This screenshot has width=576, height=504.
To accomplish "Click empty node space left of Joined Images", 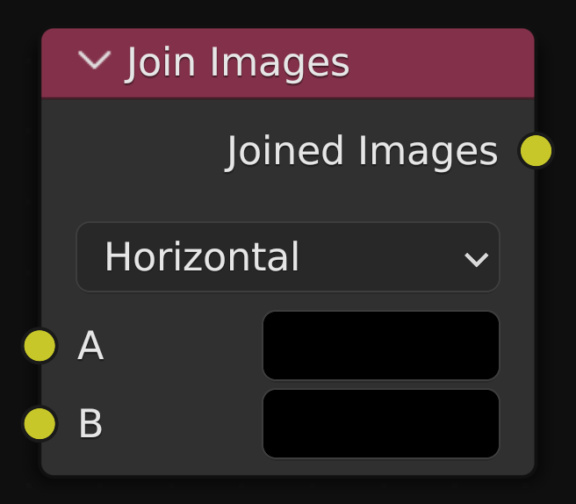I will (x=132, y=151).
